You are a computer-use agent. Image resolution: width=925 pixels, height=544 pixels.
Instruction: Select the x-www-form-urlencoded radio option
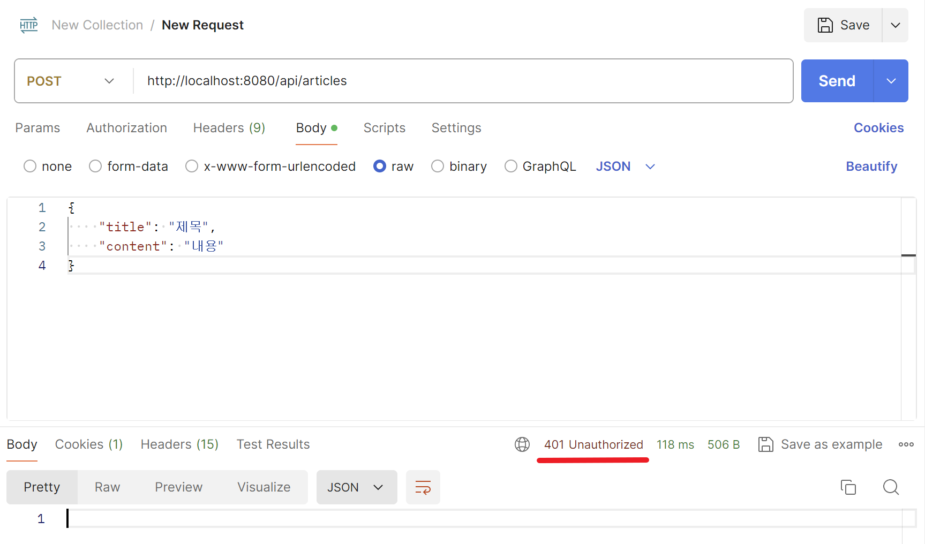[x=192, y=167]
